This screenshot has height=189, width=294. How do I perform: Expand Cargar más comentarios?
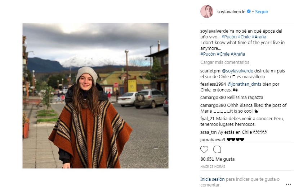[224, 62]
